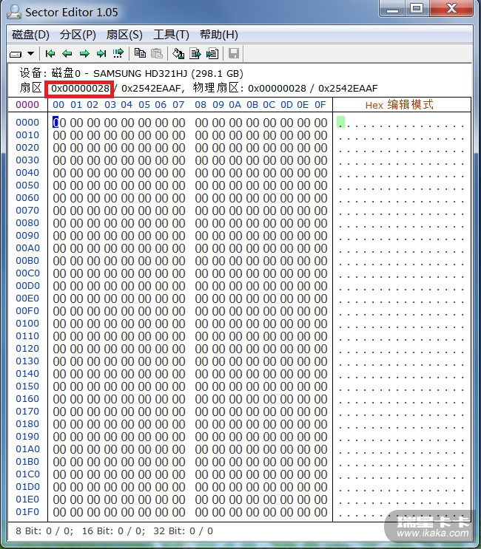Viewport: 481px width, 549px height.
Task: Click the export sector to file icon
Action: tap(195, 53)
